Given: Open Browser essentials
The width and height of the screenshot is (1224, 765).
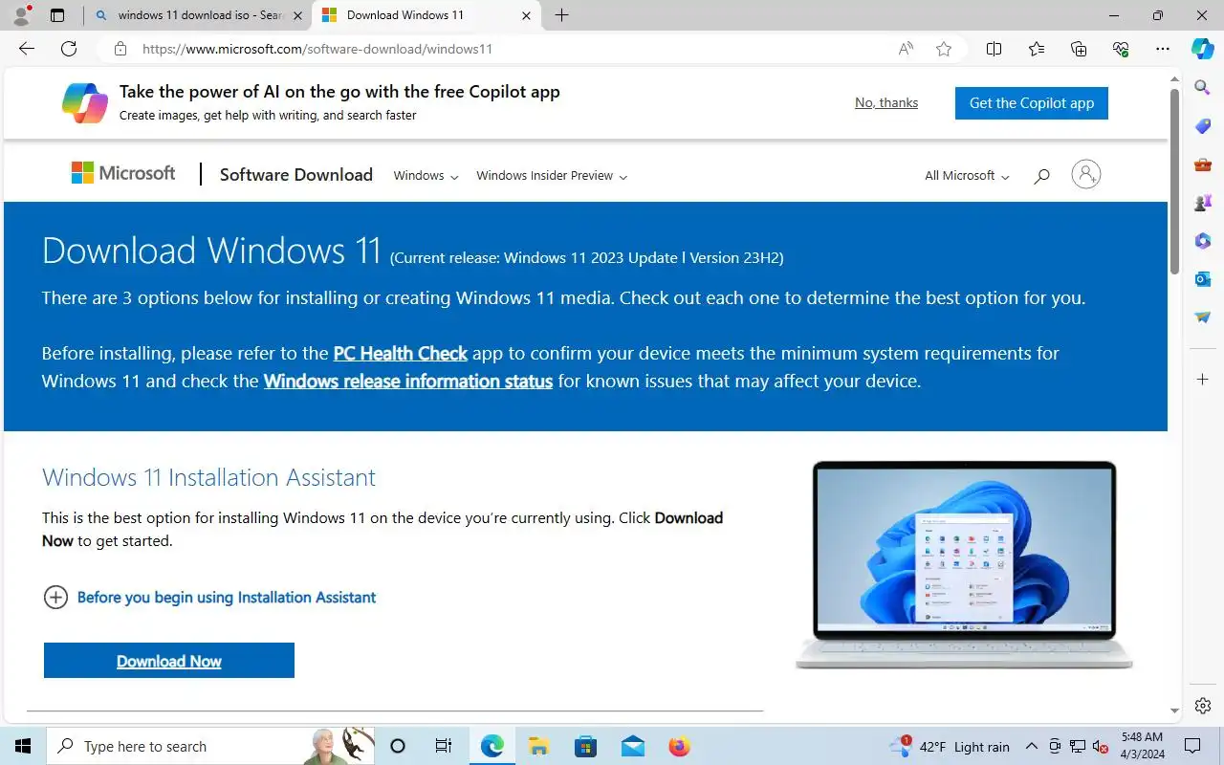Looking at the screenshot, I should pyautogui.click(x=1121, y=49).
